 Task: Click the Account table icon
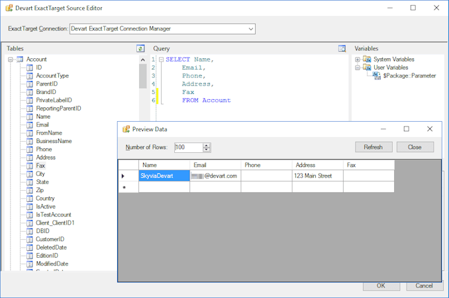coord(20,59)
